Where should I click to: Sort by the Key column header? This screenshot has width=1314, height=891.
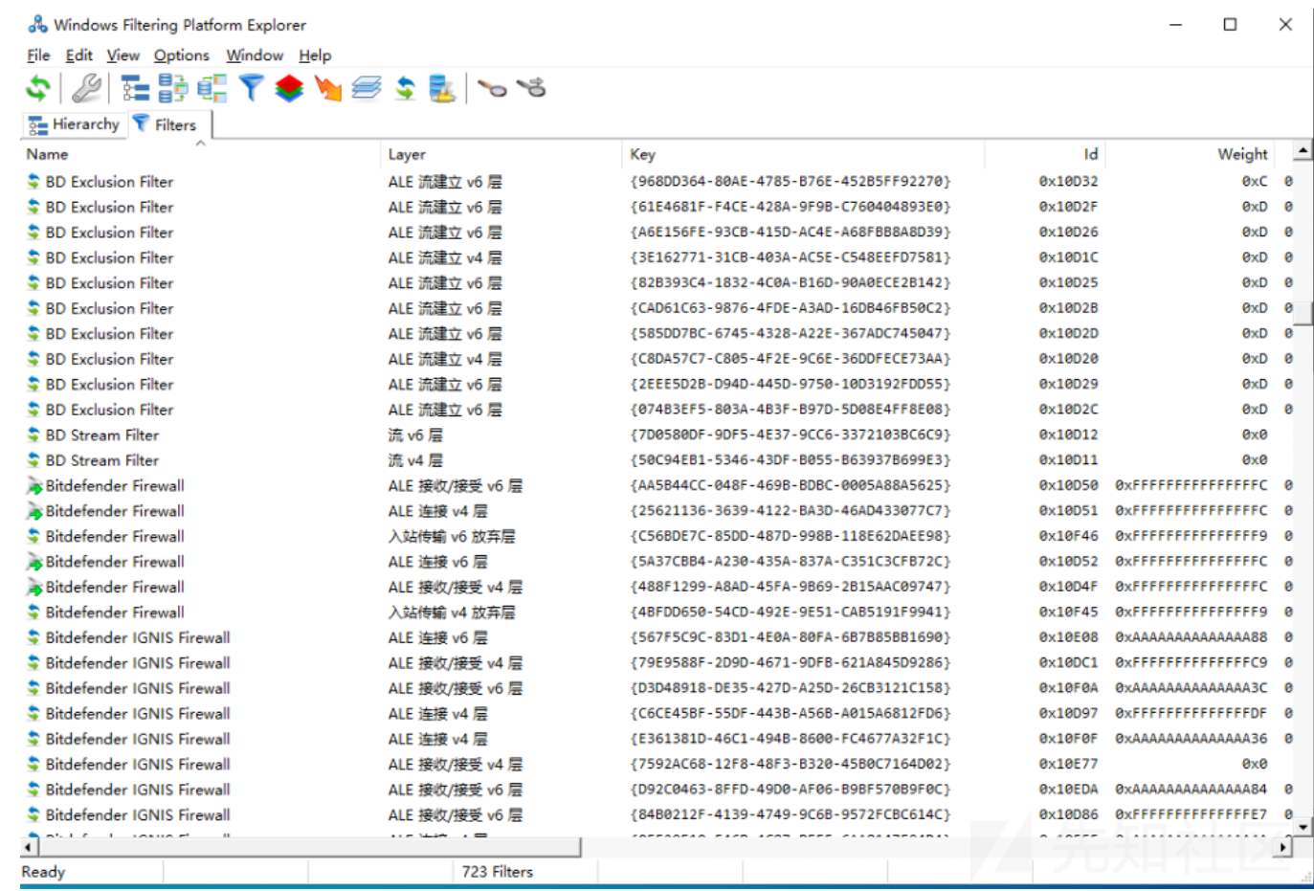pyautogui.click(x=803, y=154)
